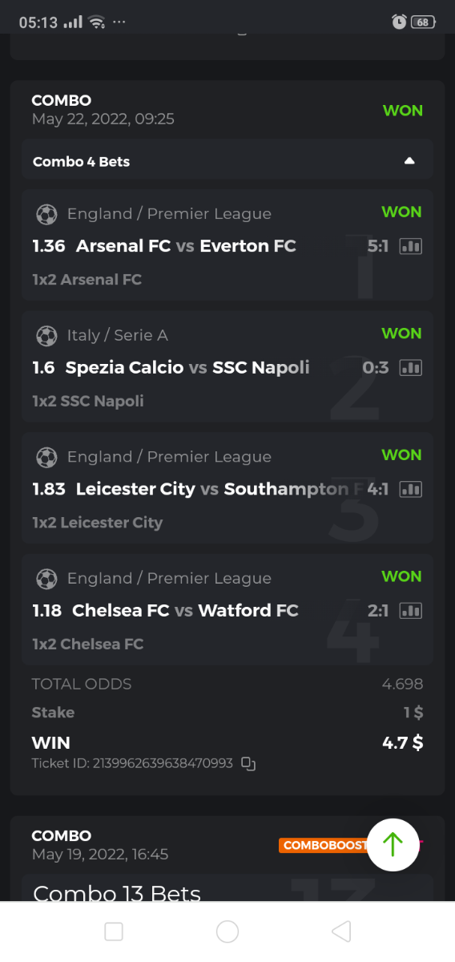The width and height of the screenshot is (455, 962).
Task: Tap the COMBOBOOST orange badge
Action: point(324,845)
